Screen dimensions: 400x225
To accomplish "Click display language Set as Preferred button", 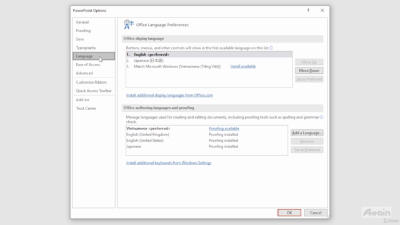I will click(x=309, y=79).
